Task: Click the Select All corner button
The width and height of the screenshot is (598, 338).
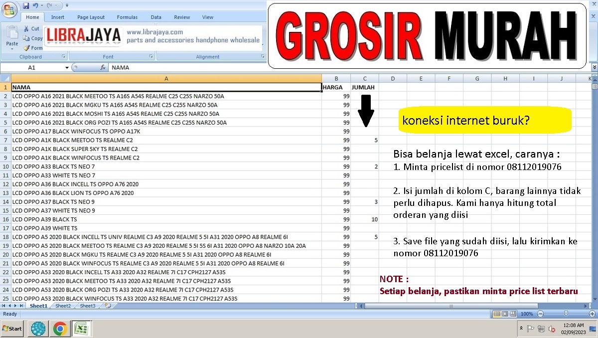Action: pyautogui.click(x=5, y=78)
